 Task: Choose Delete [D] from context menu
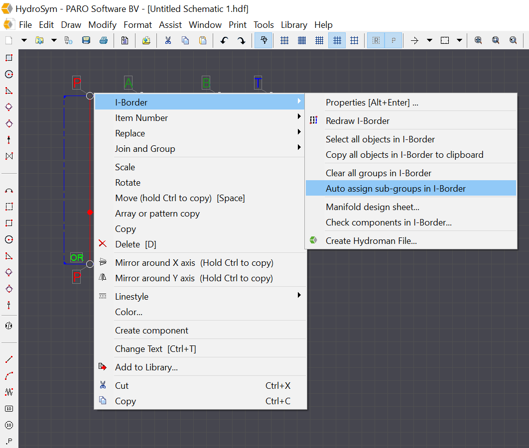(x=200, y=244)
